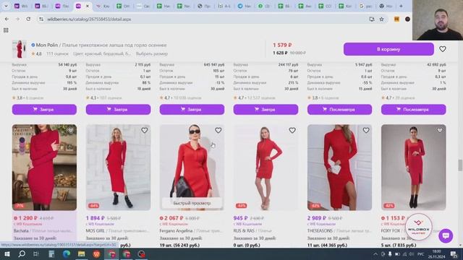The width and height of the screenshot is (463, 260).
Task: Favorite the FOXY FOX dress
Action: (440, 130)
